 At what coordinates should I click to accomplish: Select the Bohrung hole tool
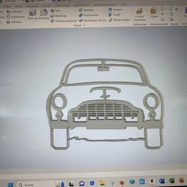click(33, 14)
